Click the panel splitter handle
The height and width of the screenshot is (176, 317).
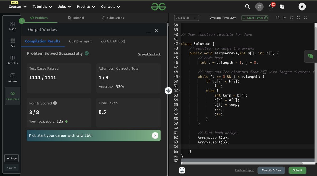point(168,91)
